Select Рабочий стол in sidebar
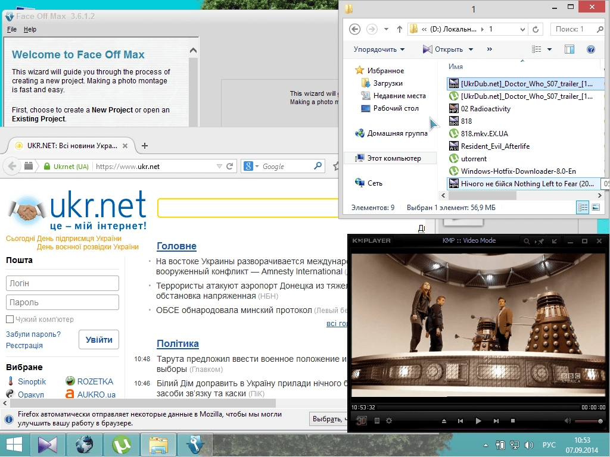Screen dimensions: 610x457 [390, 108]
